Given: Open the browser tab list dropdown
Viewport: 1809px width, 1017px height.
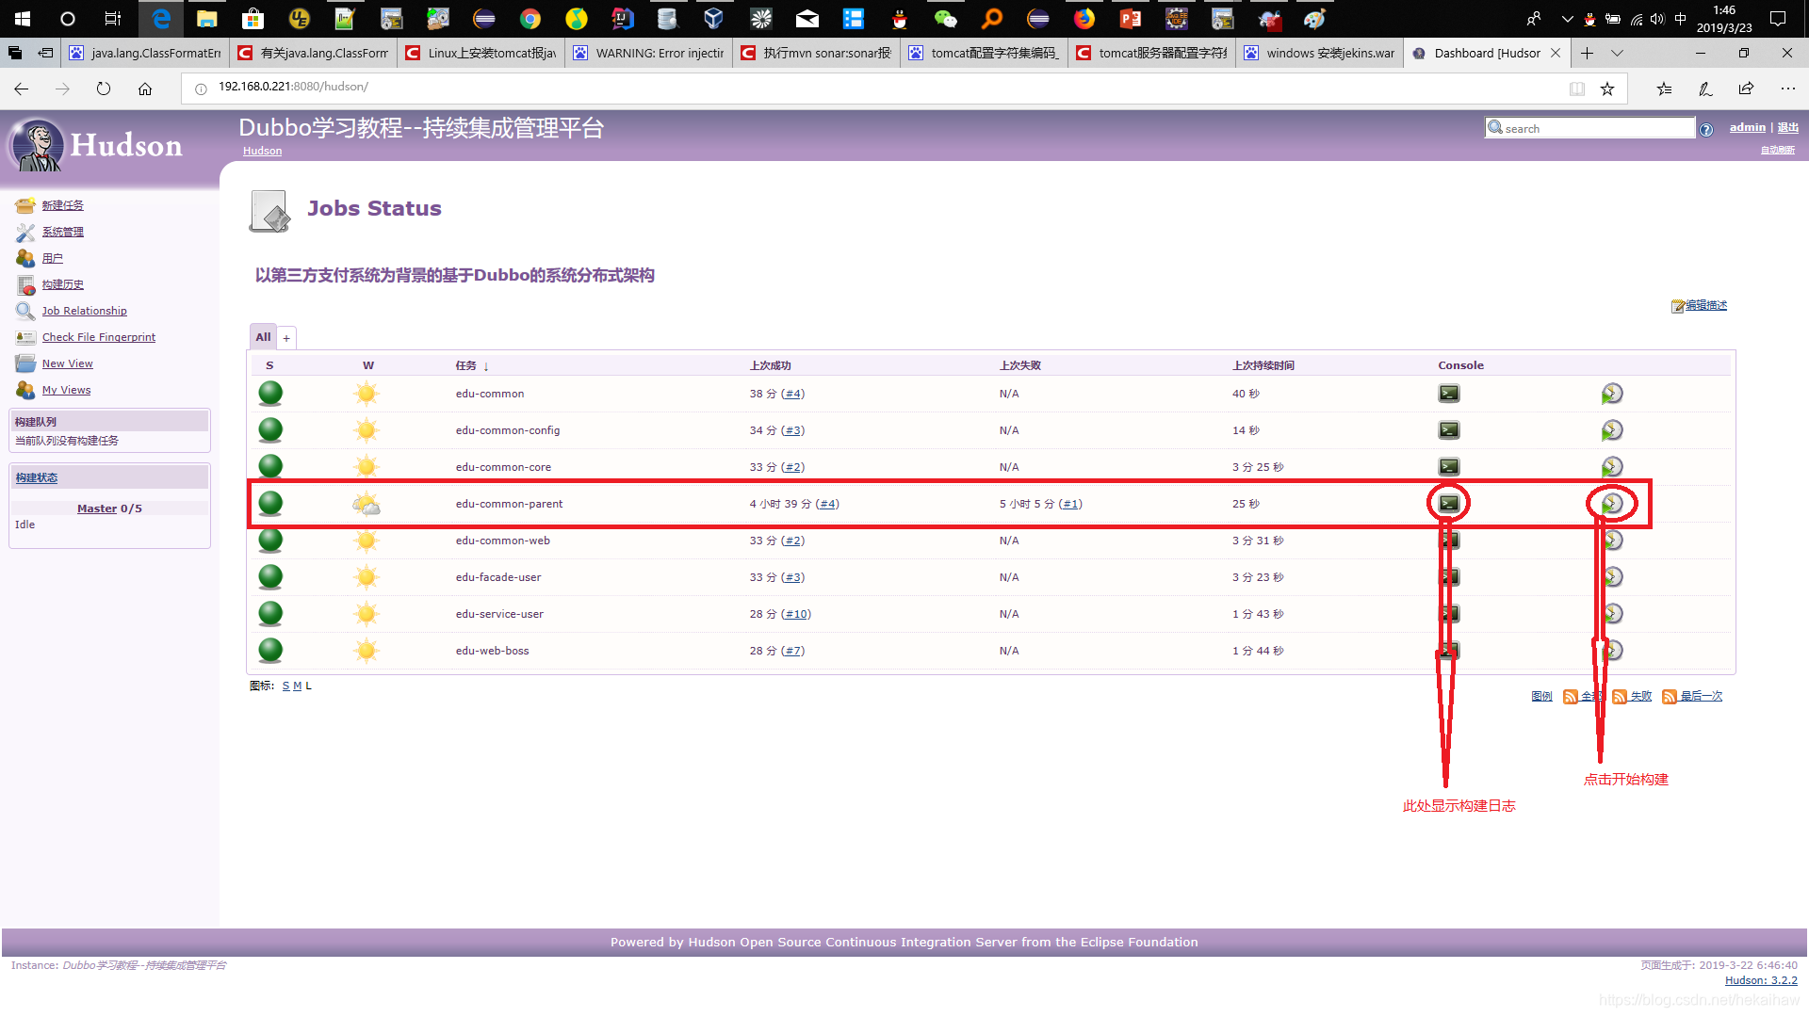Looking at the screenshot, I should (1617, 53).
